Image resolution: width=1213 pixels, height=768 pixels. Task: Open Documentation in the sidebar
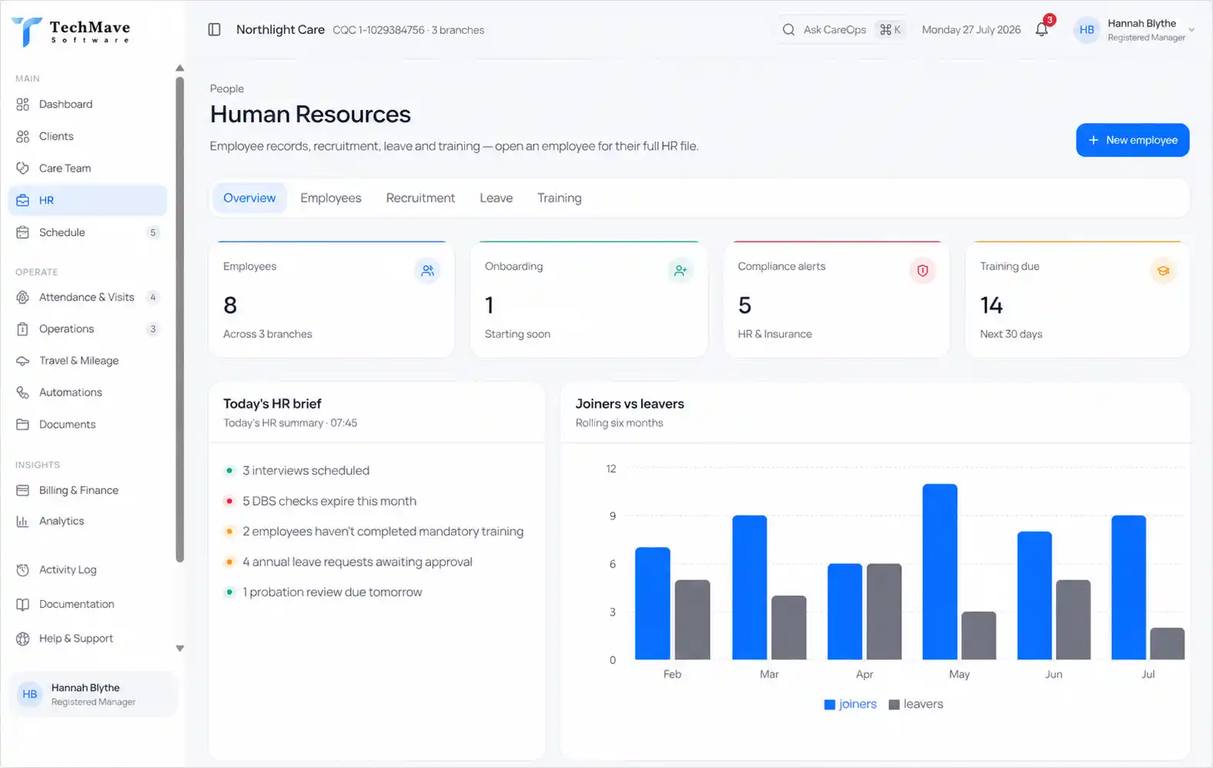(77, 604)
